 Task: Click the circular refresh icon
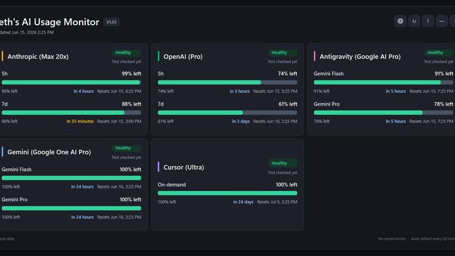pos(414,21)
